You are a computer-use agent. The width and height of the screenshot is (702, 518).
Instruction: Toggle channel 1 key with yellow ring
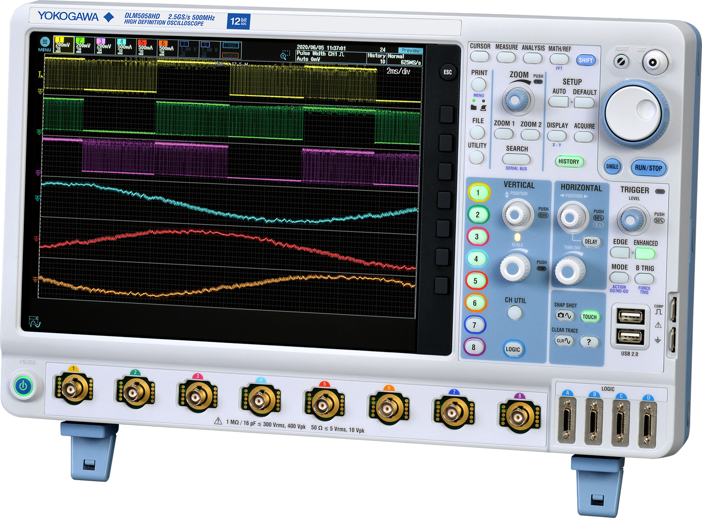pos(479,193)
